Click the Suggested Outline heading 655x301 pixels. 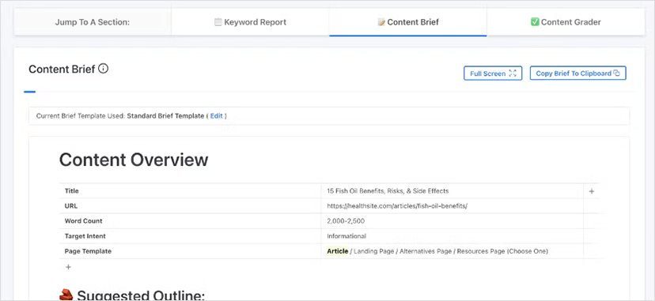(x=141, y=295)
